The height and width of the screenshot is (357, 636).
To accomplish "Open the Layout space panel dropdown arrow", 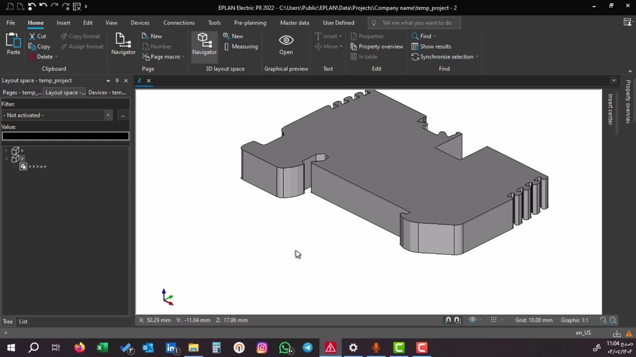I will point(108,80).
